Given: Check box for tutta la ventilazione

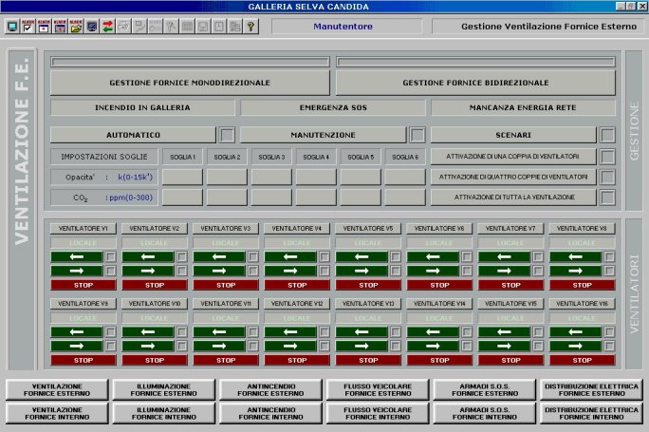Looking at the screenshot, I should point(607,197).
